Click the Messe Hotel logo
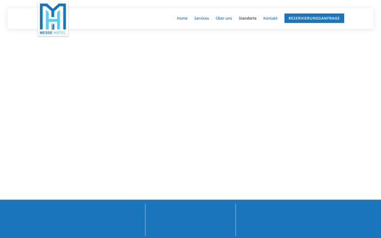 coord(53,19)
